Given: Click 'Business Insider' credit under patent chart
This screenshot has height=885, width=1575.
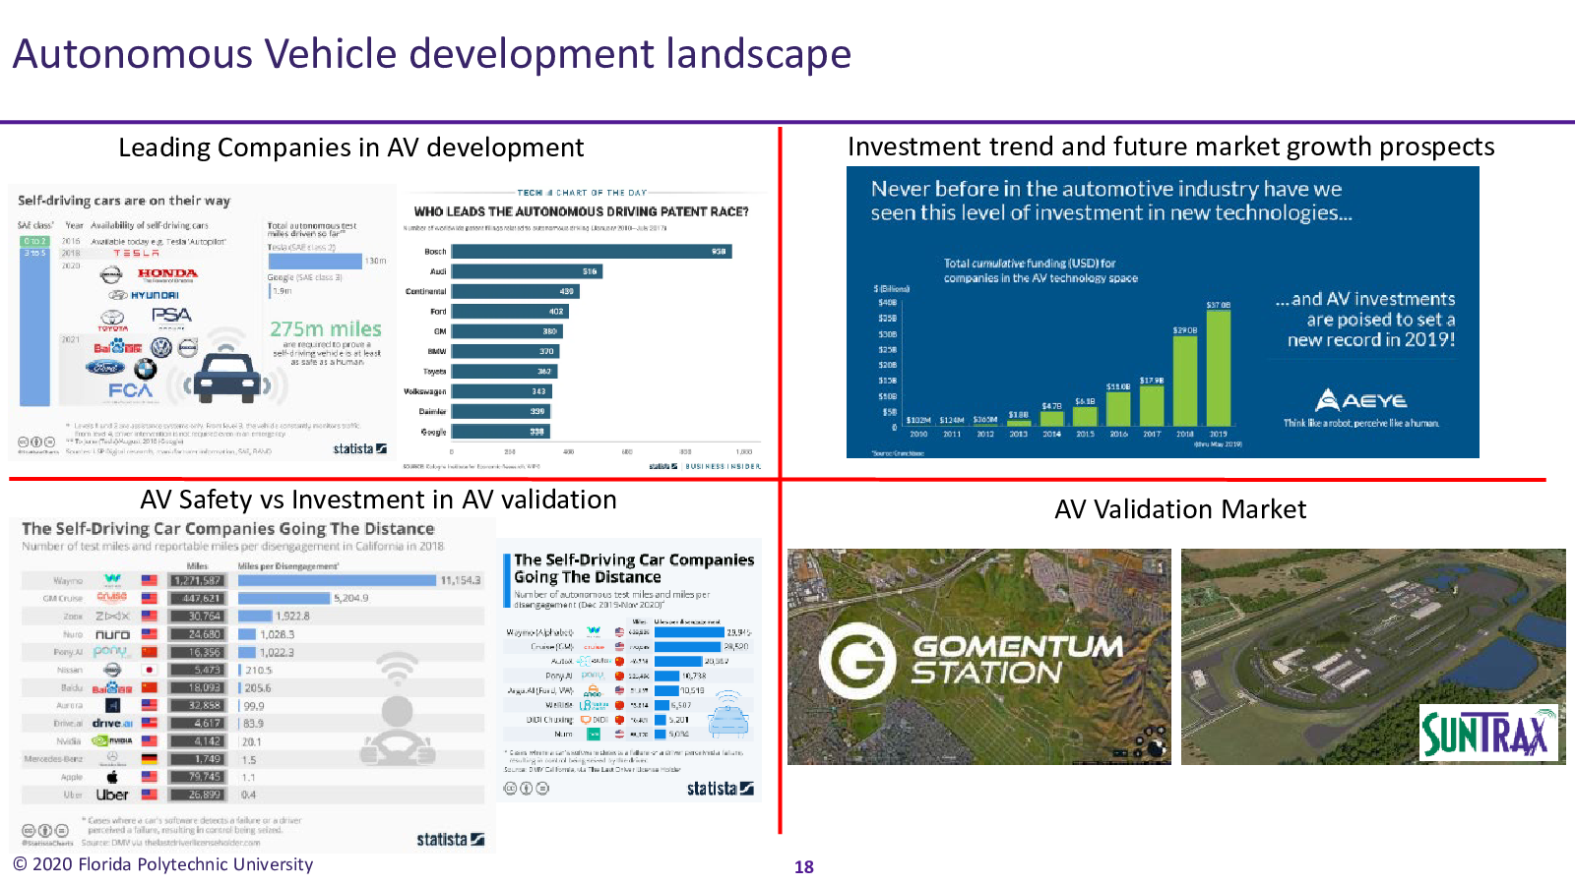Looking at the screenshot, I should tap(723, 466).
